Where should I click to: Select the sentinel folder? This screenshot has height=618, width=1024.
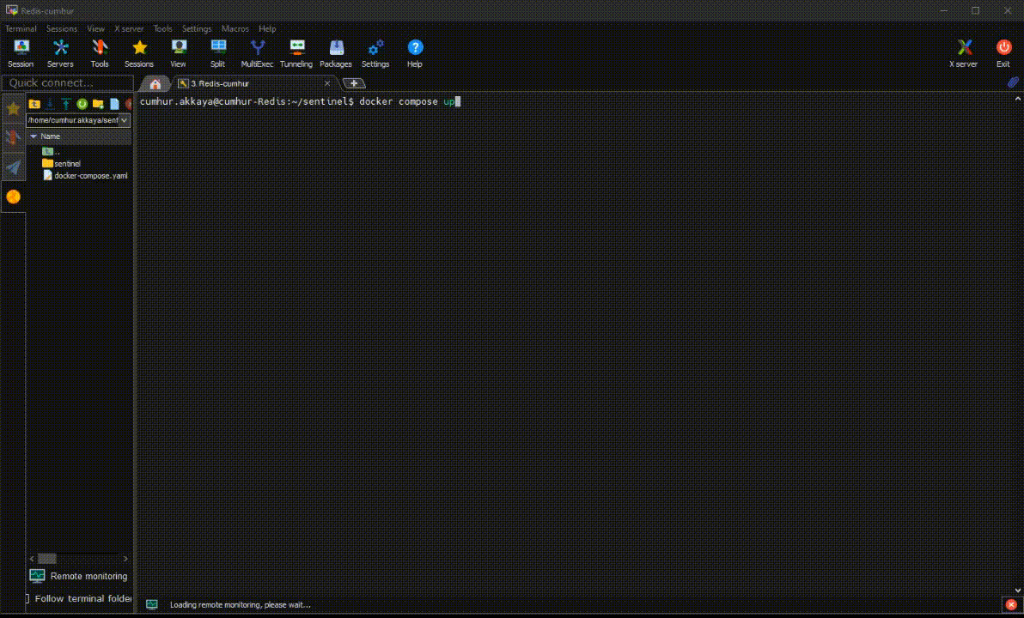coord(62,163)
